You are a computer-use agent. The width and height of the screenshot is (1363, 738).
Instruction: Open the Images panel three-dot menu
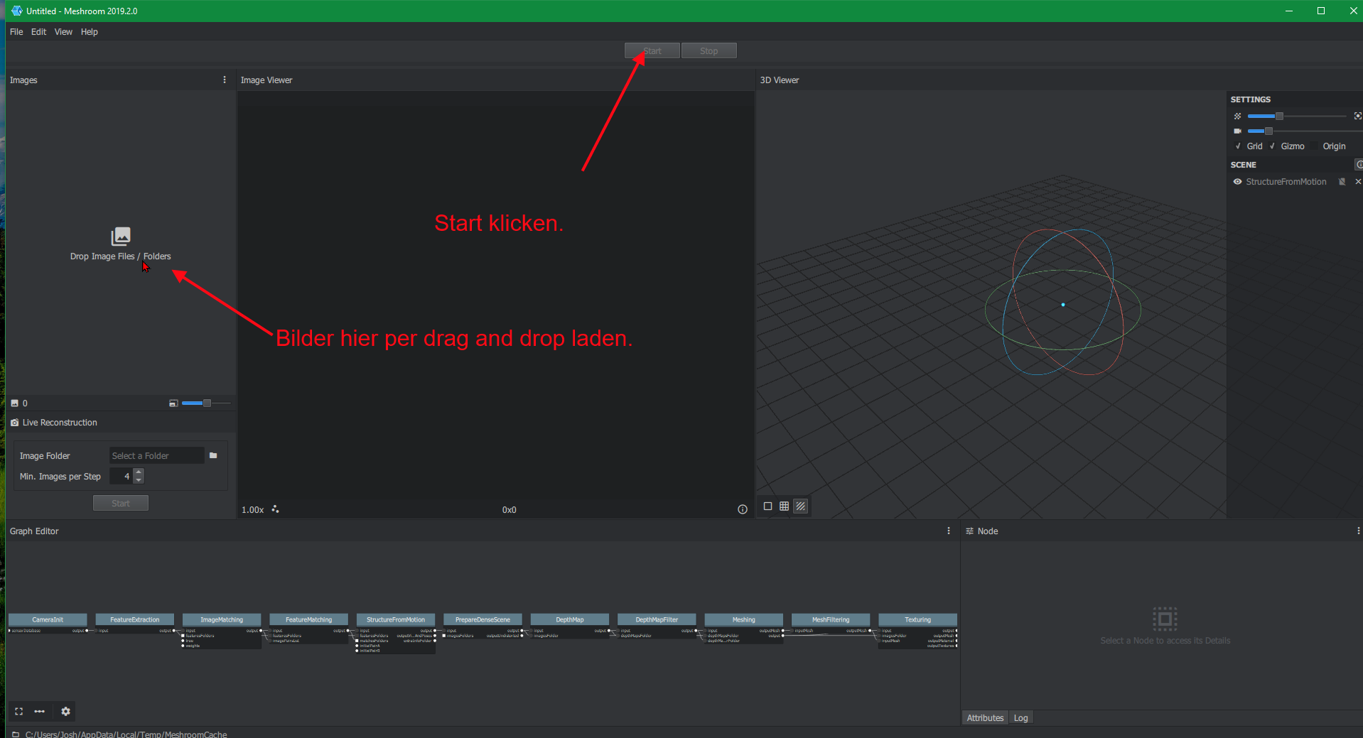(225, 80)
